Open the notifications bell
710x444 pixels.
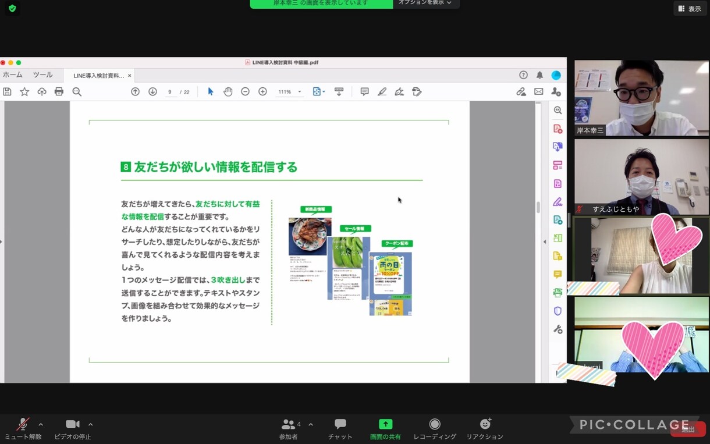[539, 75]
